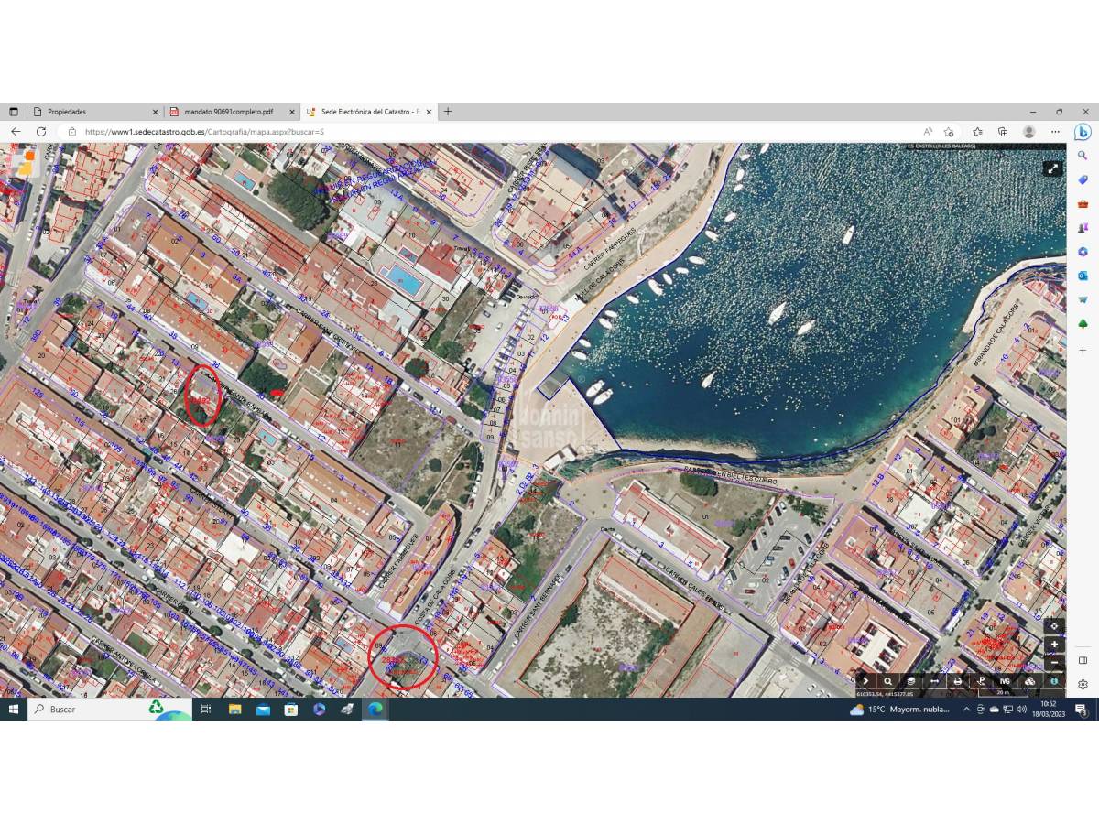The height and width of the screenshot is (824, 1099).
Task: Open the browser profile menu
Action: [1028, 132]
